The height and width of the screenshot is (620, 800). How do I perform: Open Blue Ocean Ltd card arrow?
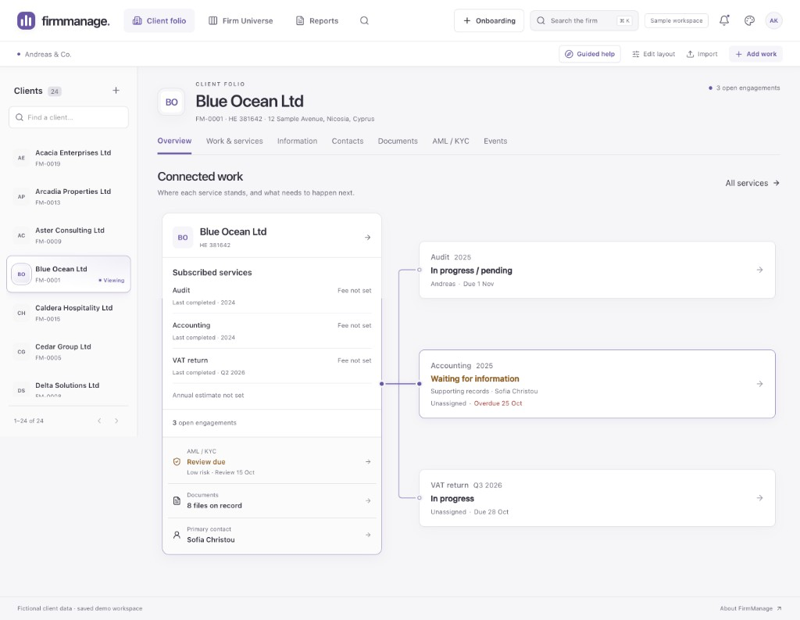click(x=367, y=238)
